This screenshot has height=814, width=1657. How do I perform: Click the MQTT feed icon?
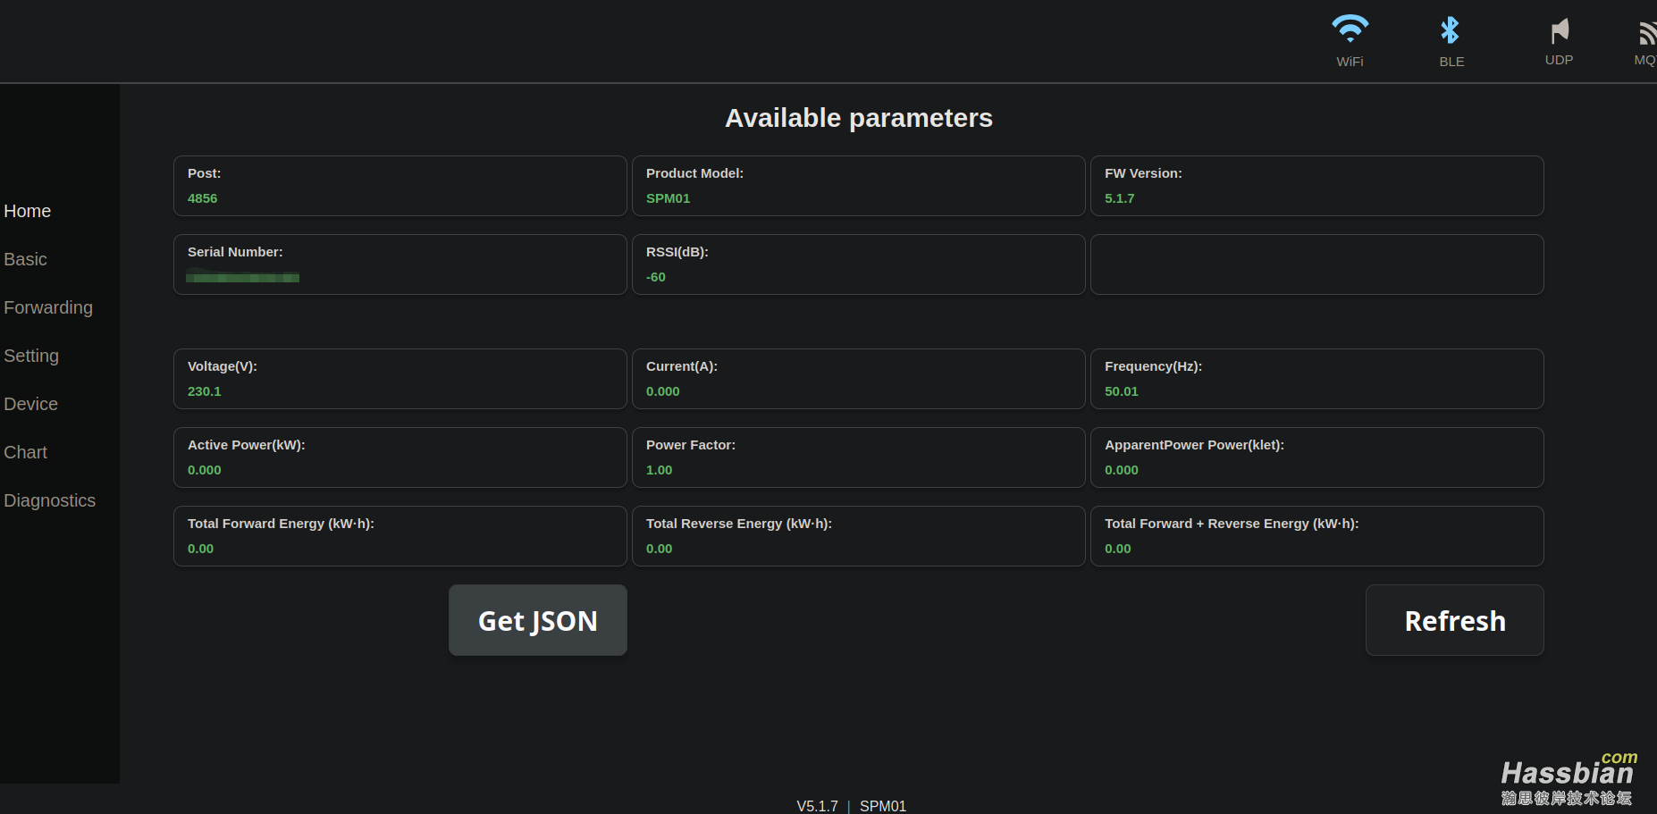tap(1646, 34)
